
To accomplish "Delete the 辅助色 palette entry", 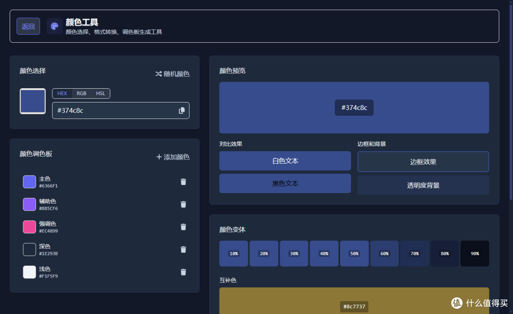I will [x=183, y=204].
